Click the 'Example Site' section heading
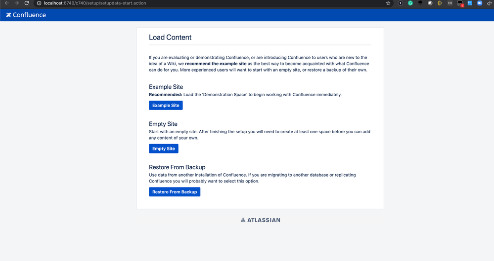The image size is (494, 261). pyautogui.click(x=166, y=87)
